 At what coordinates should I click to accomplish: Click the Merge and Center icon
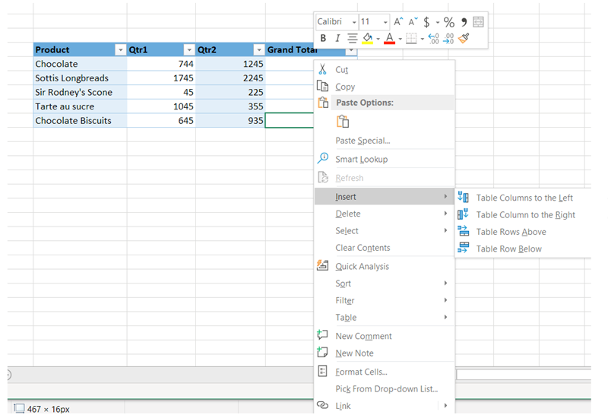click(478, 22)
